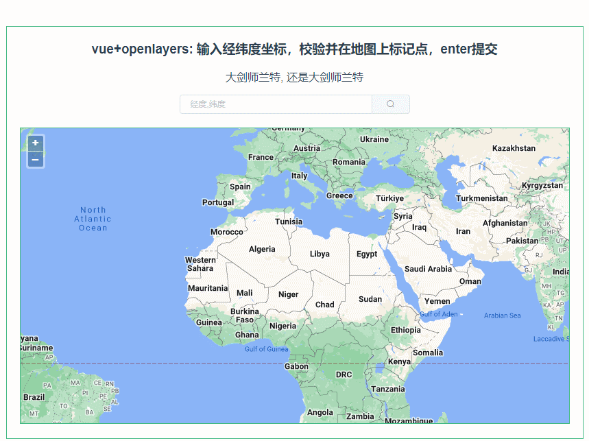Click the map zoom out minus button
This screenshot has height=441, width=589.
pyautogui.click(x=35, y=160)
